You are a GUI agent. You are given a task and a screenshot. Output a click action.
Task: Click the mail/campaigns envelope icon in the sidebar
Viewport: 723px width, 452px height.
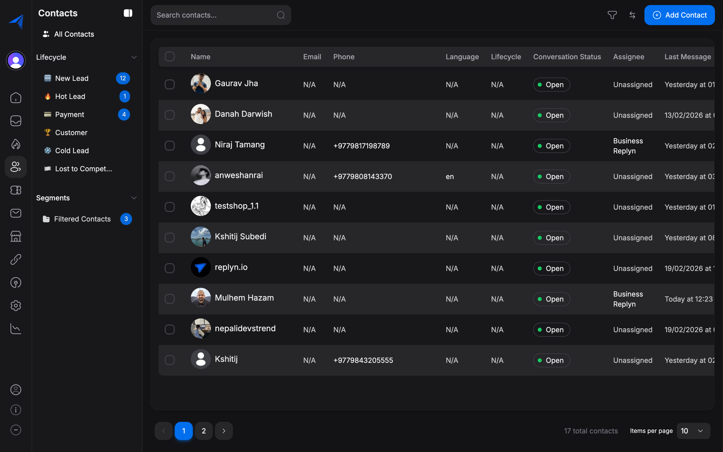(16, 213)
